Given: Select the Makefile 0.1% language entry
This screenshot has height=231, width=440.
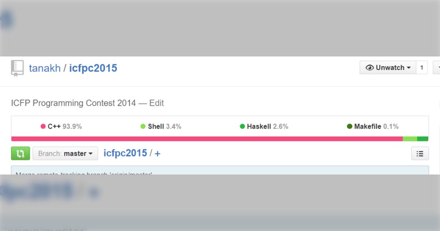Looking at the screenshot, I should [373, 126].
